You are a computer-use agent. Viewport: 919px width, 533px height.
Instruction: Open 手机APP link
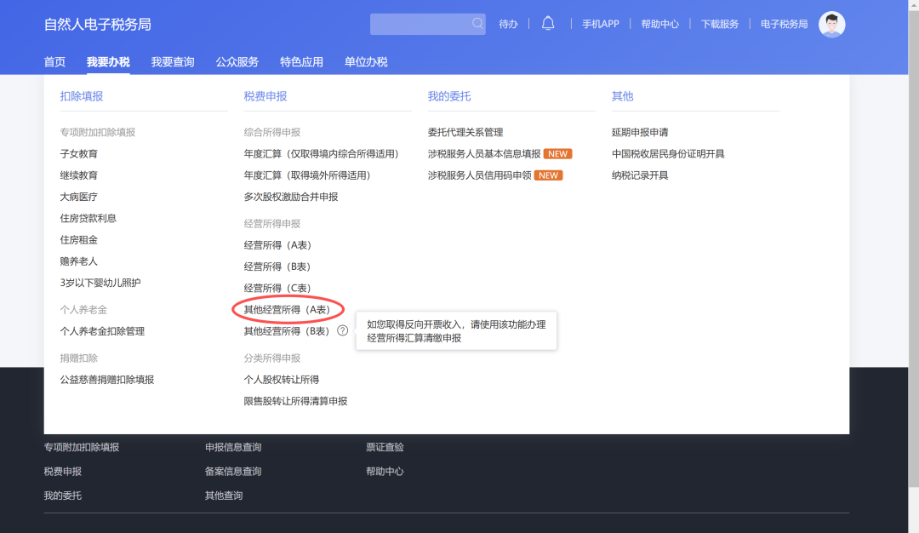point(600,24)
